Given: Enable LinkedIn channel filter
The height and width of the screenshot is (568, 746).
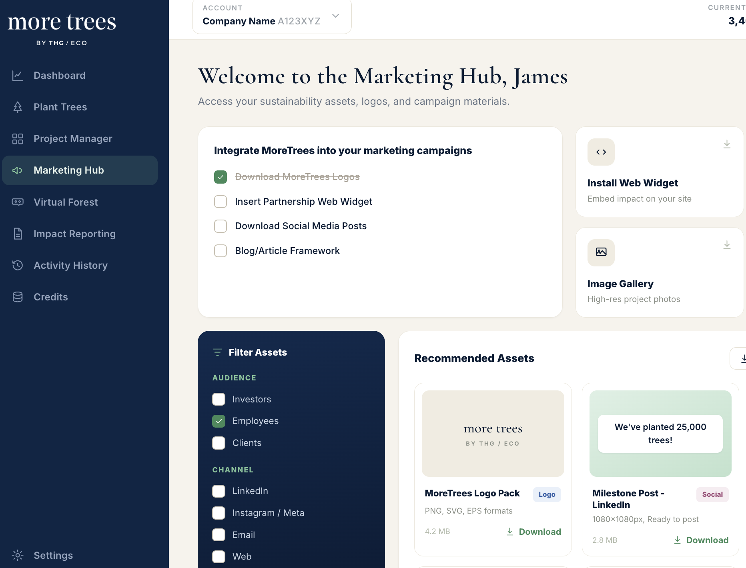Looking at the screenshot, I should pyautogui.click(x=219, y=491).
